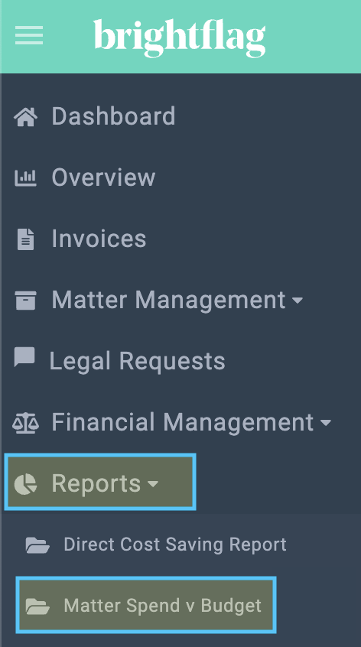Click the Overview bar chart icon
The width and height of the screenshot is (361, 647).
point(25,177)
